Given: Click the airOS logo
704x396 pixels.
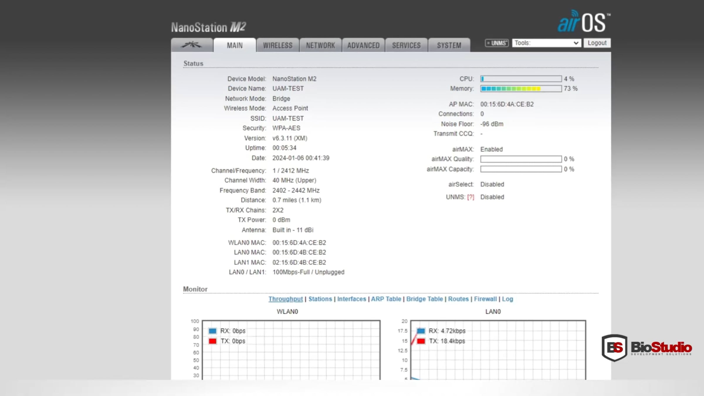Looking at the screenshot, I should (x=583, y=22).
